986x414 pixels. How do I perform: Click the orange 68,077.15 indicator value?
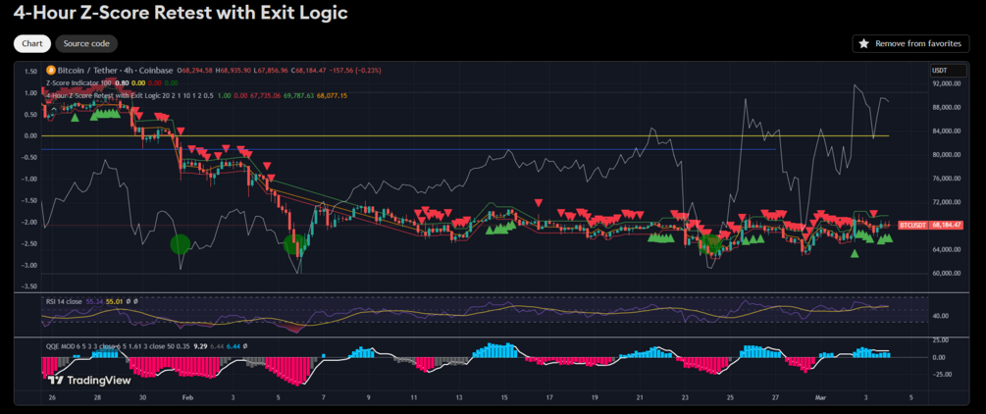coord(331,95)
